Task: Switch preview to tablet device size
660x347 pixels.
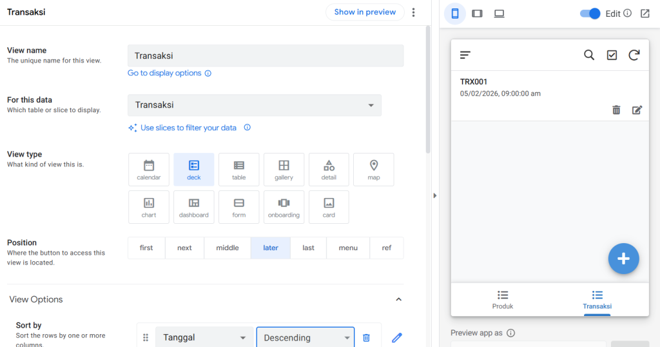Action: coord(477,14)
